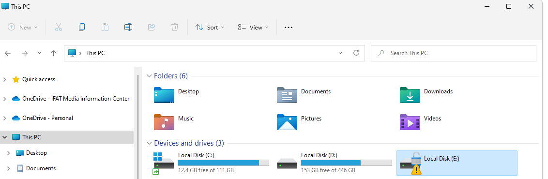The image size is (548, 179).
Task: Maximize the This PC window
Action: click(509, 6)
